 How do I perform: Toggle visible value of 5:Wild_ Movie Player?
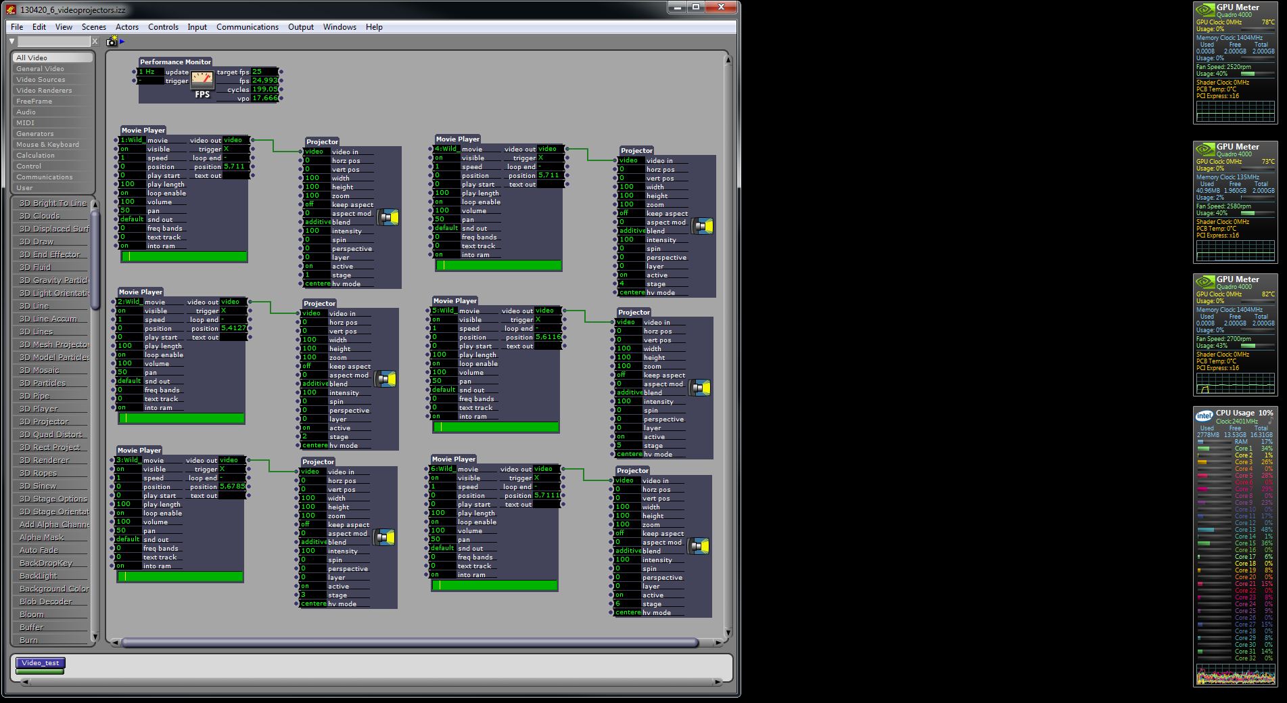(x=444, y=319)
